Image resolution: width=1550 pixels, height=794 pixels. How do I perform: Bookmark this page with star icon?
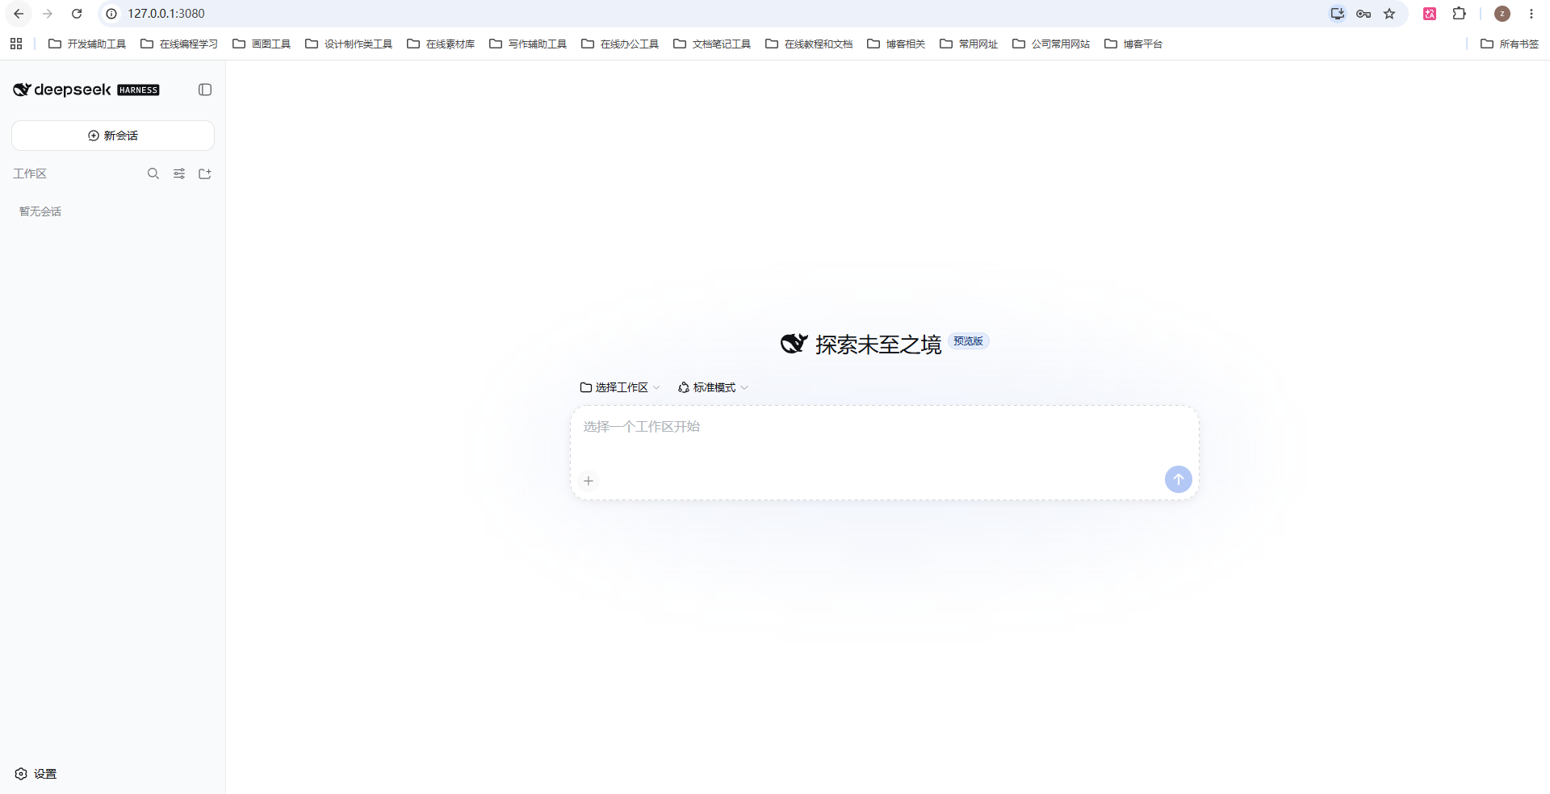point(1389,14)
